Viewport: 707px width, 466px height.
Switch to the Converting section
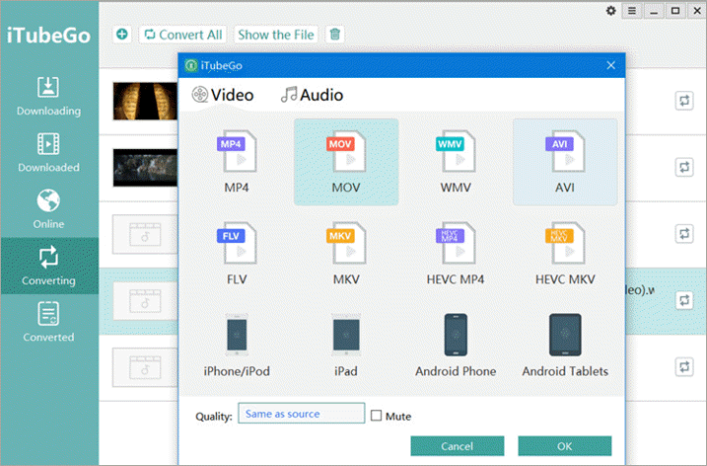pyautogui.click(x=48, y=266)
